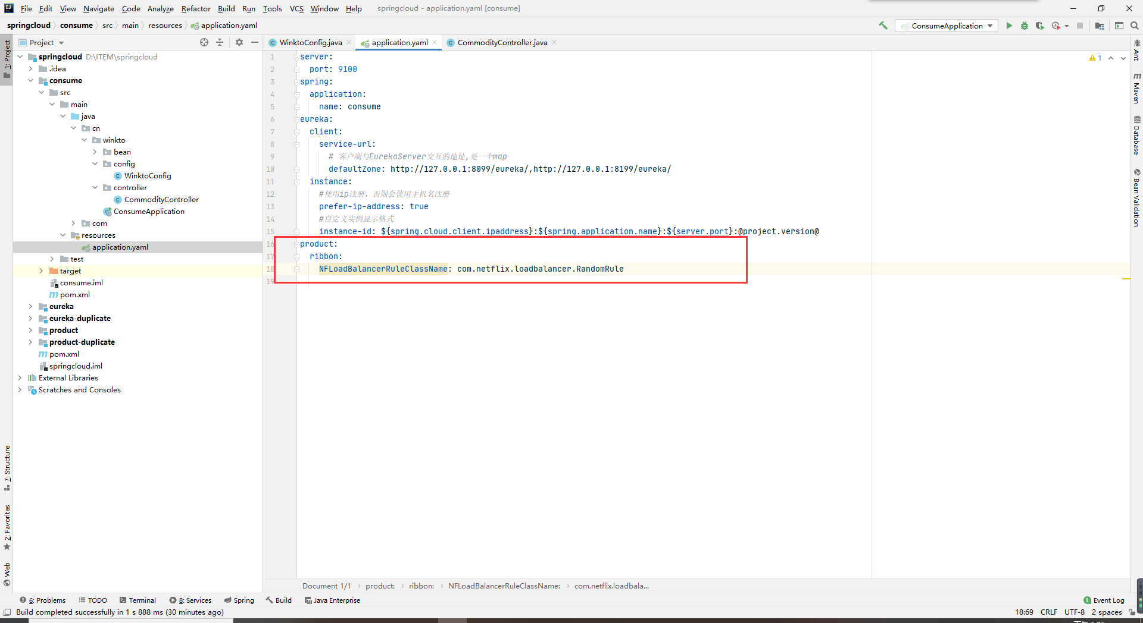Select WinktoConfig class in tree

[x=148, y=176]
